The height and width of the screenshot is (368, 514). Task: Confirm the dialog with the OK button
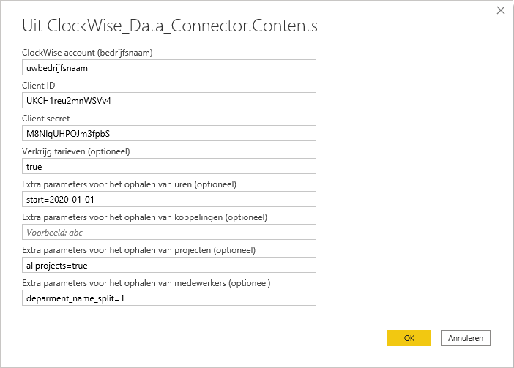(x=409, y=338)
